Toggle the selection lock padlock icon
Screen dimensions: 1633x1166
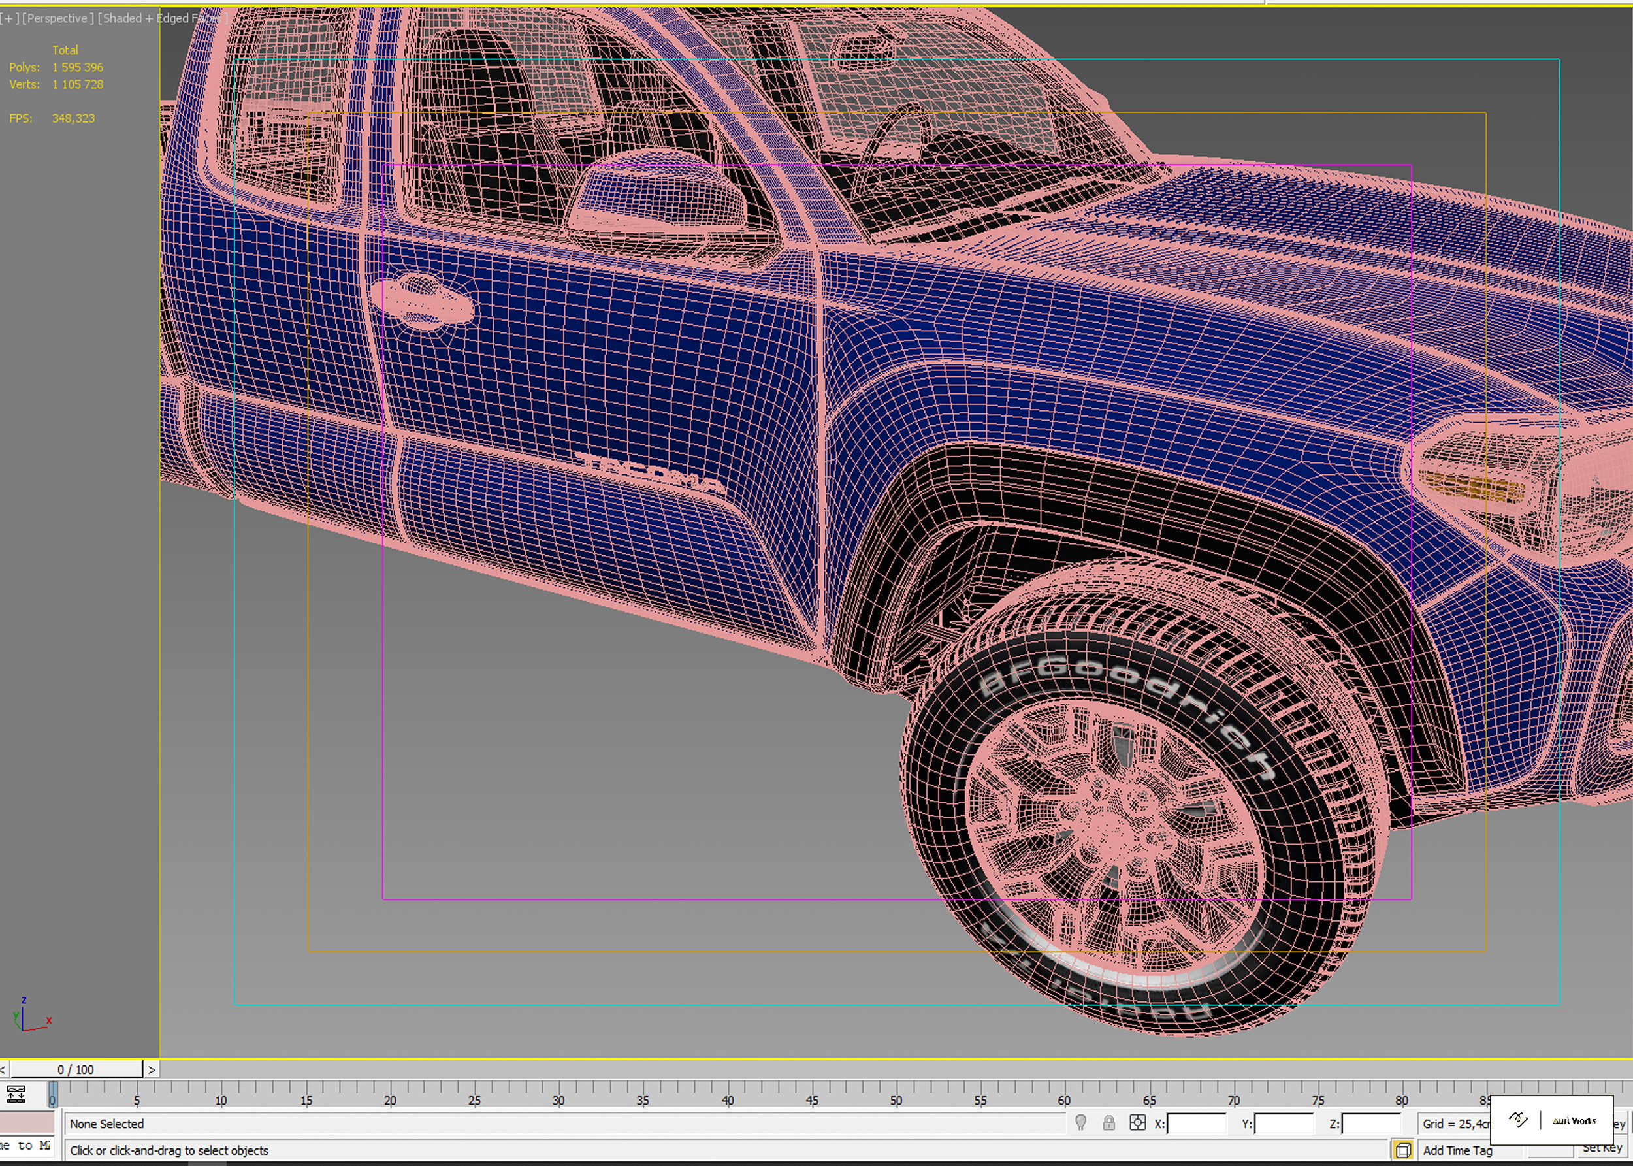(x=1109, y=1123)
